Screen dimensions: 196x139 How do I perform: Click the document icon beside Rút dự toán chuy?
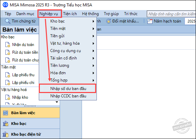click(x=7, y=60)
